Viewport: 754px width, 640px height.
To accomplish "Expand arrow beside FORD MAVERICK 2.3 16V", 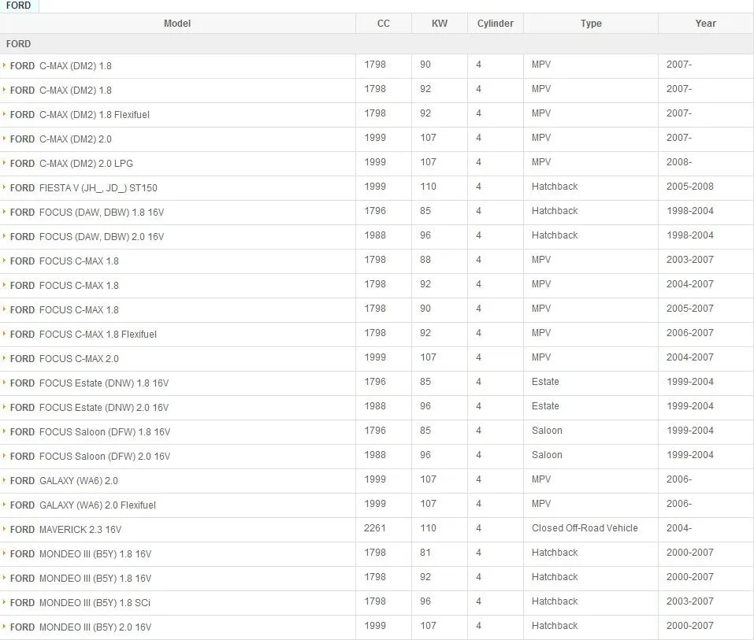I will pyautogui.click(x=4, y=529).
